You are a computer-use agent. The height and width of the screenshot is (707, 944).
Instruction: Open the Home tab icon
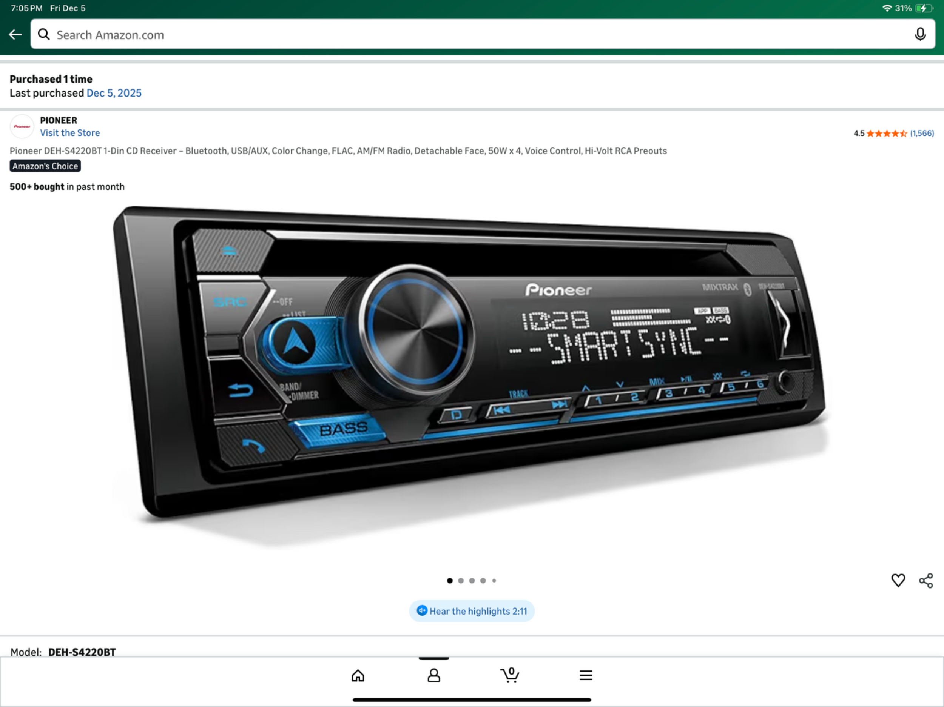point(358,675)
